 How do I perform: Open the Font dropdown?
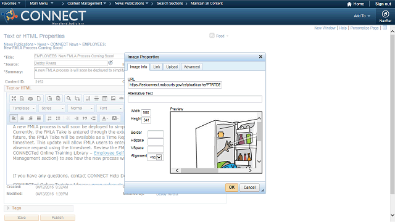(x=110, y=109)
